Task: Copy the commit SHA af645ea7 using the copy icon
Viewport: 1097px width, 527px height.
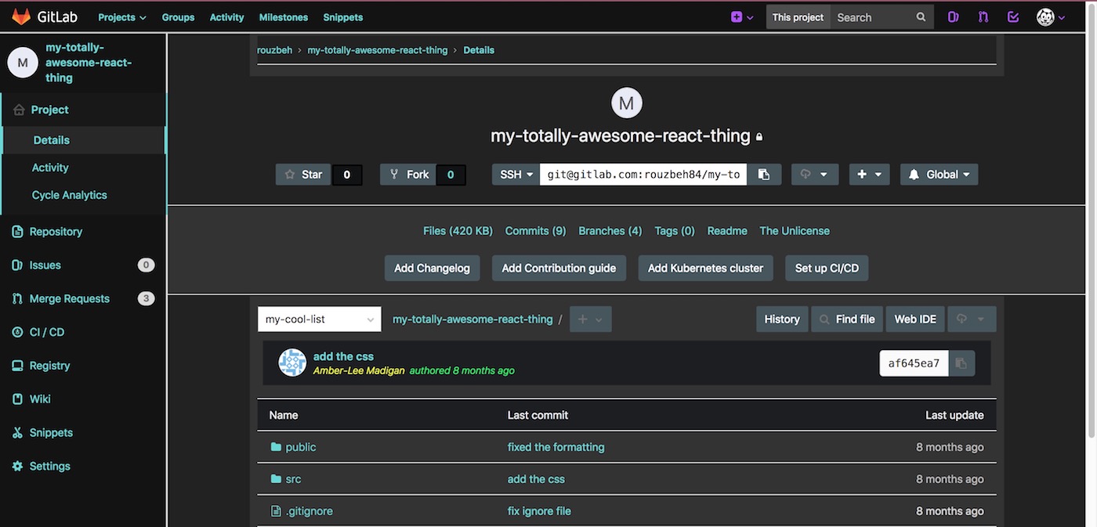Action: tap(962, 363)
